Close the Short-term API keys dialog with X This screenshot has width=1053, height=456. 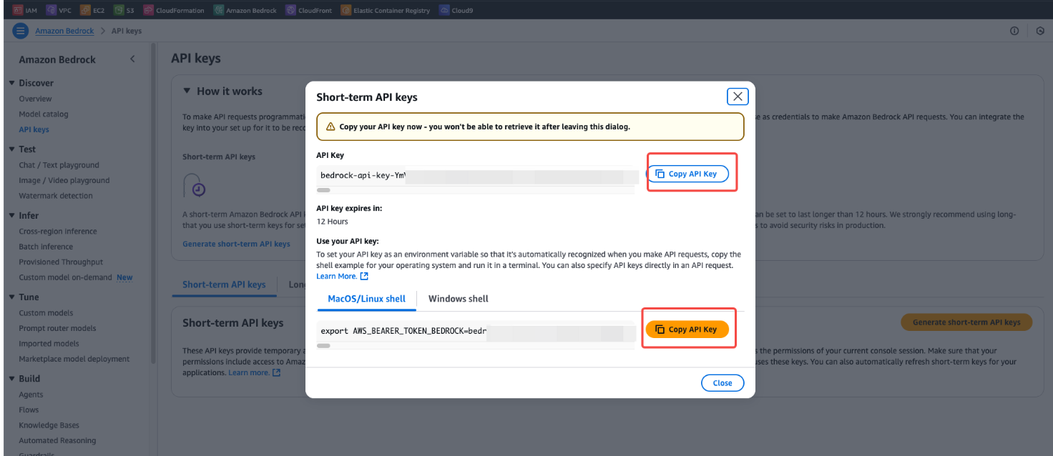pyautogui.click(x=738, y=96)
